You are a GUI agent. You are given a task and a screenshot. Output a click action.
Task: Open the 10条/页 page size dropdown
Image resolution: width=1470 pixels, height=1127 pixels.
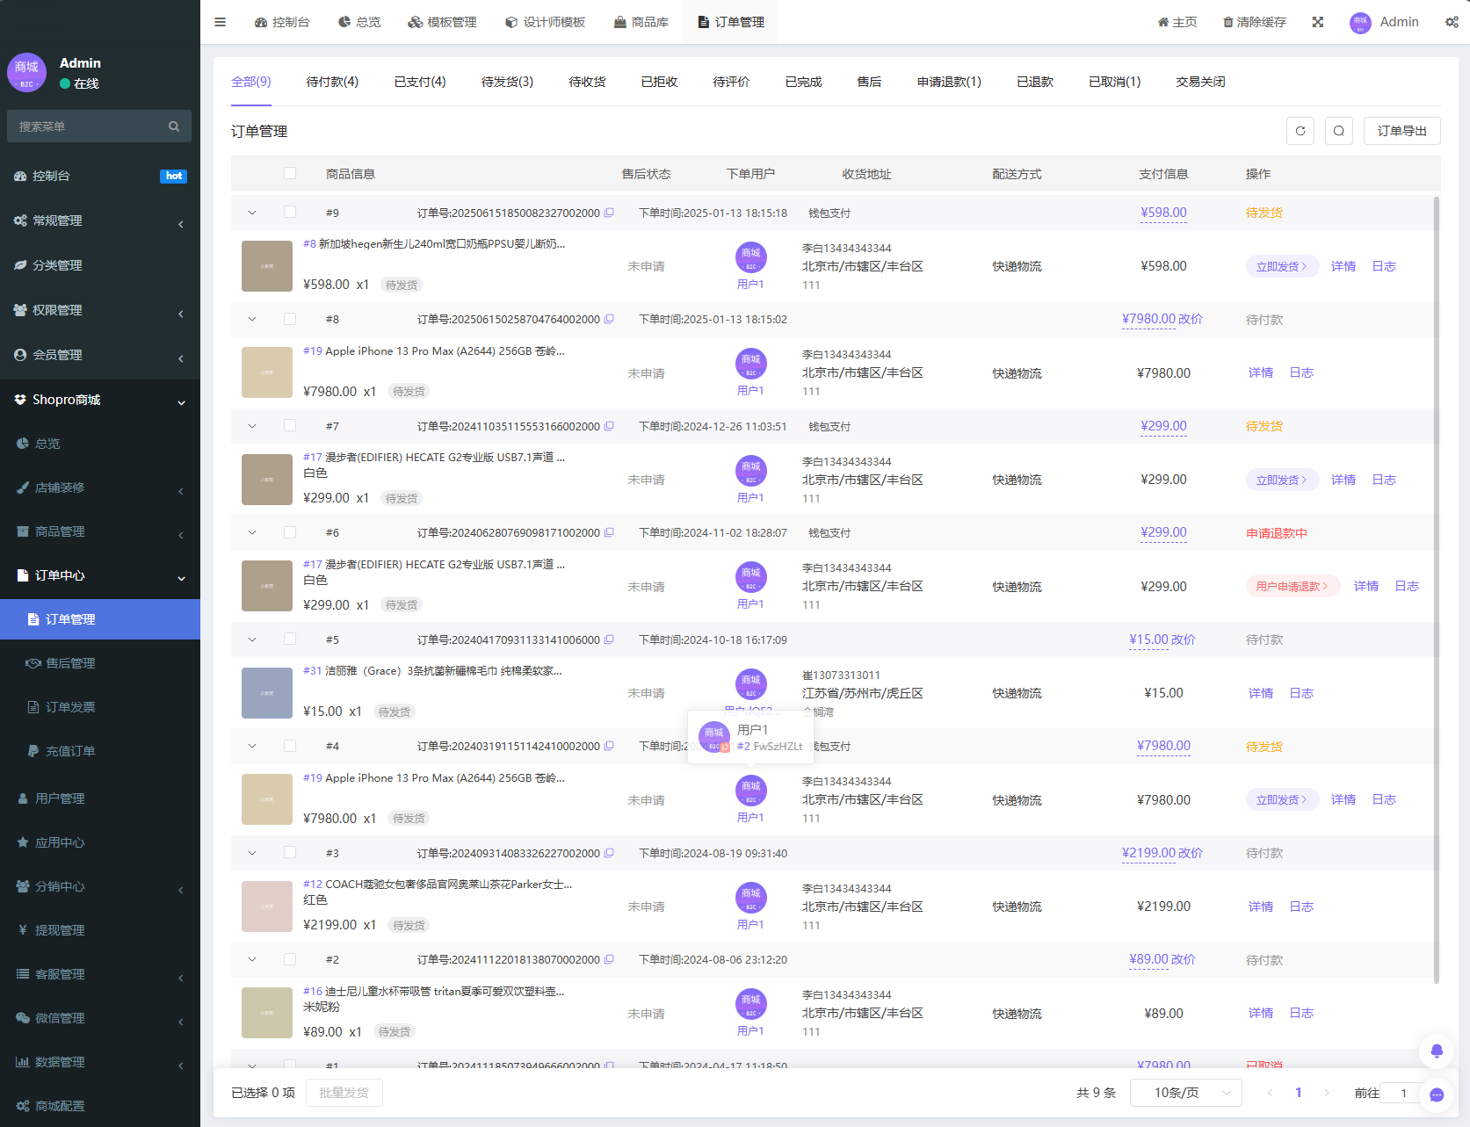1185,1092
